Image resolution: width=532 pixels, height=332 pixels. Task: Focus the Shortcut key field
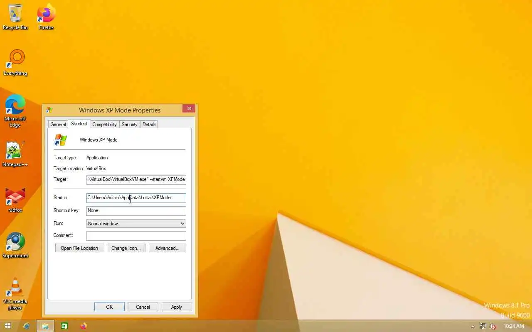tap(136, 211)
